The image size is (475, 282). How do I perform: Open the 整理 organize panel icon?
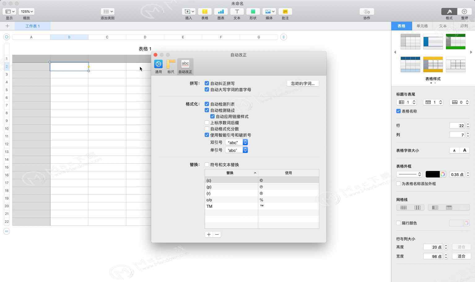coord(464,12)
